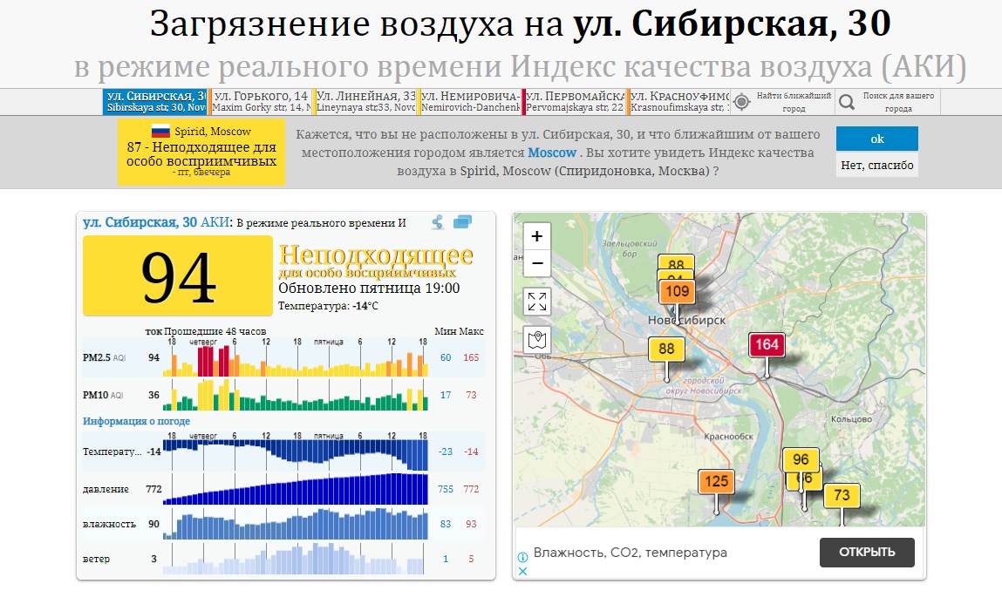Open the Spirid, Moscow AQI card
This screenshot has width=1002, height=611.
(x=201, y=152)
